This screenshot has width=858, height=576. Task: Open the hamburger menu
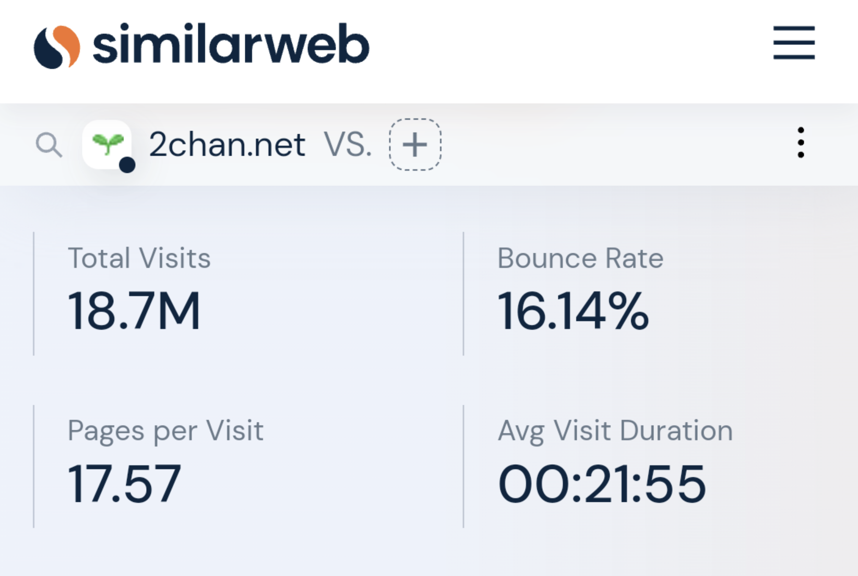(x=794, y=42)
